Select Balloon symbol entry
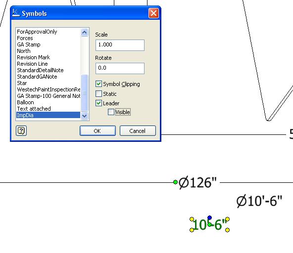293x253 pixels. [48, 102]
